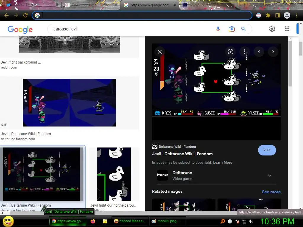
Task: Show the previous image in preview
Action: 259,52
